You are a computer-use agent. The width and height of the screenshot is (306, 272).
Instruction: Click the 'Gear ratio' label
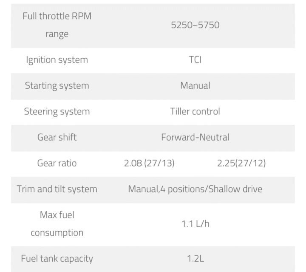57,163
